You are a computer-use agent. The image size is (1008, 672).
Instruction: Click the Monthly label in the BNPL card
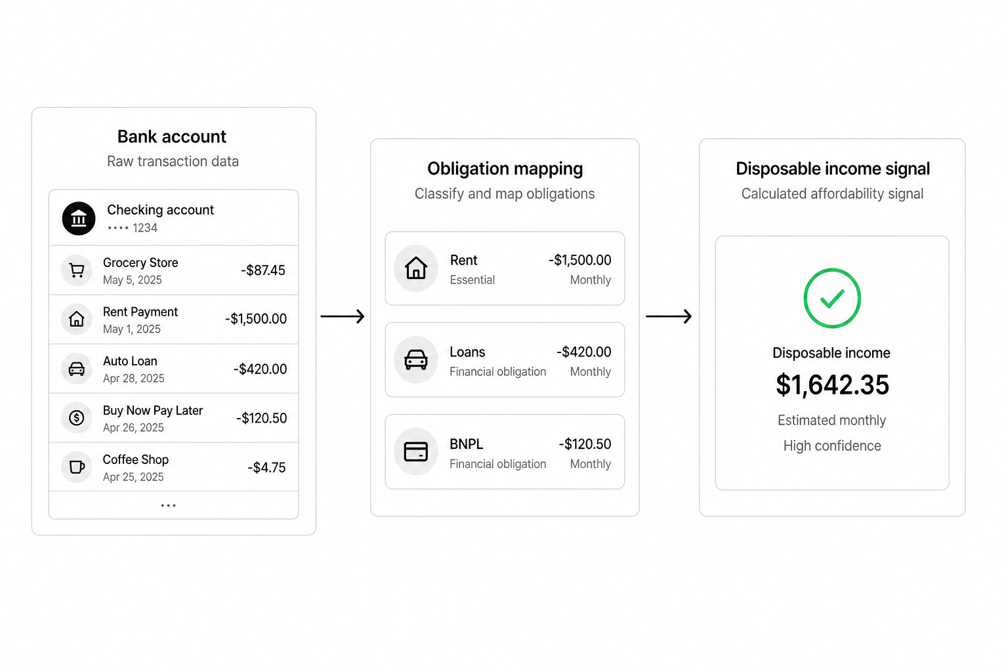(591, 464)
